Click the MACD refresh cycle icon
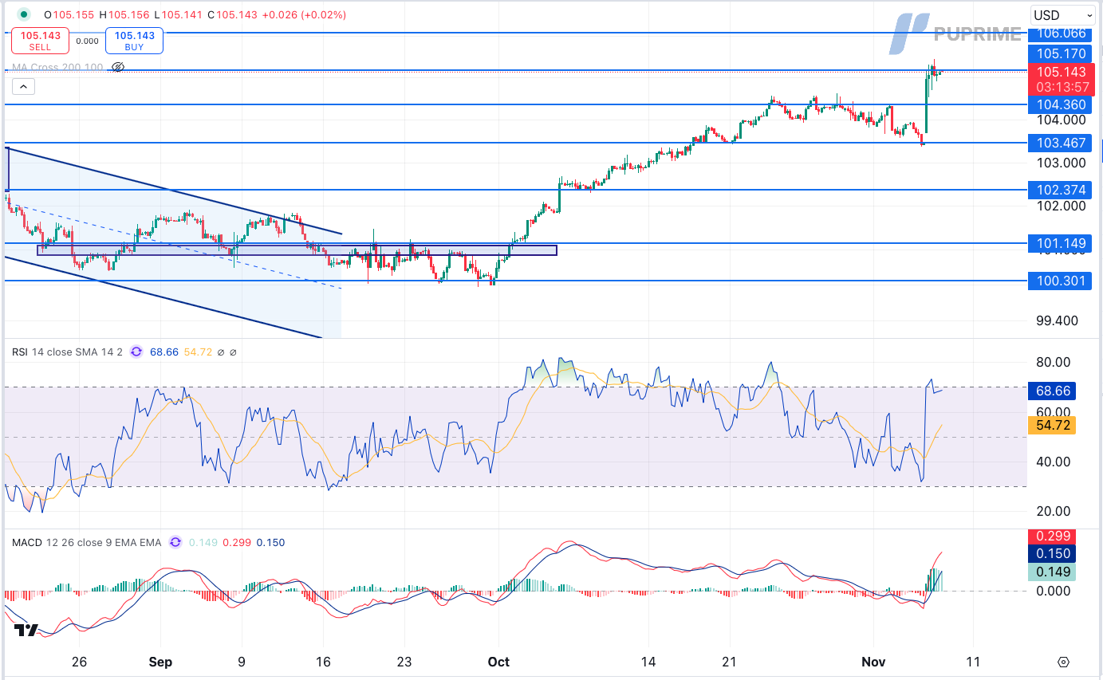 175,542
